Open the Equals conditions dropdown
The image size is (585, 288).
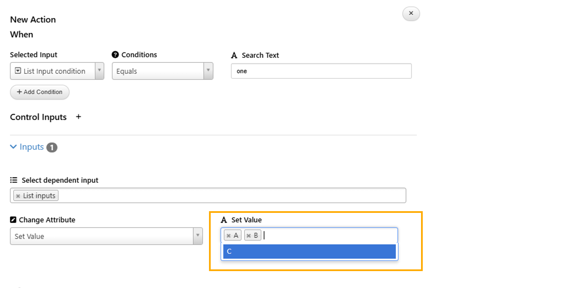click(x=208, y=71)
